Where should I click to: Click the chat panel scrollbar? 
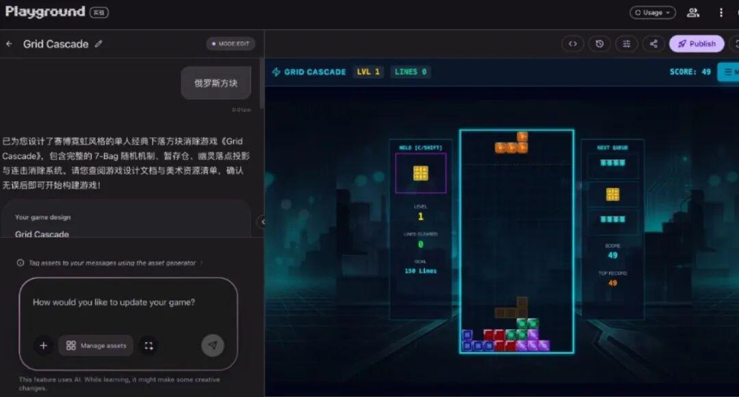tap(261, 84)
